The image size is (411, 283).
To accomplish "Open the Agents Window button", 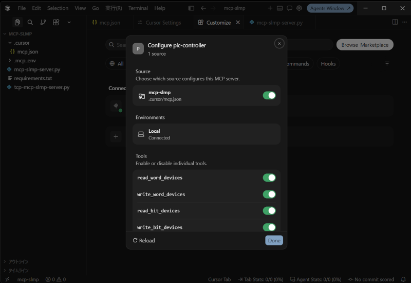I will click(x=330, y=8).
